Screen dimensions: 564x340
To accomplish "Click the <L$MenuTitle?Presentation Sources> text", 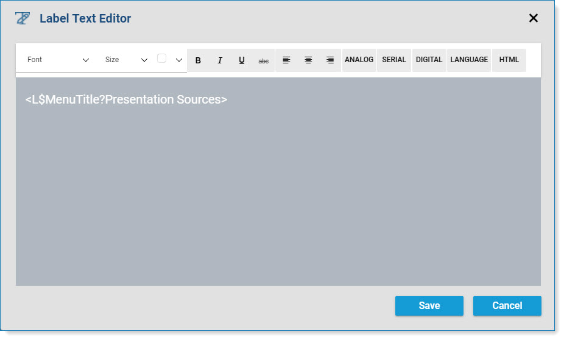I will coord(126,100).
